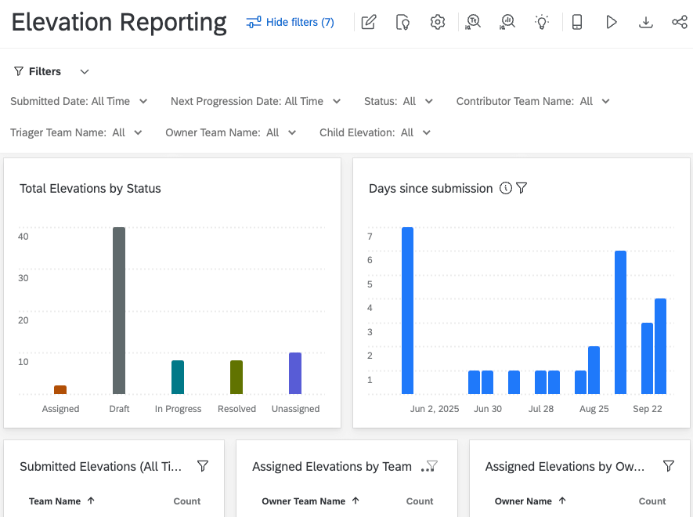Toggle sort direction on Team Name column
693x517 pixels.
pyautogui.click(x=63, y=501)
